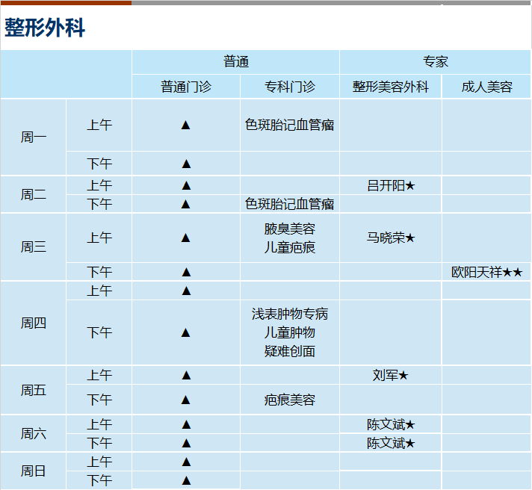Click 下午 label in 周六 row
Viewport: 532px width, 490px height.
(99, 443)
